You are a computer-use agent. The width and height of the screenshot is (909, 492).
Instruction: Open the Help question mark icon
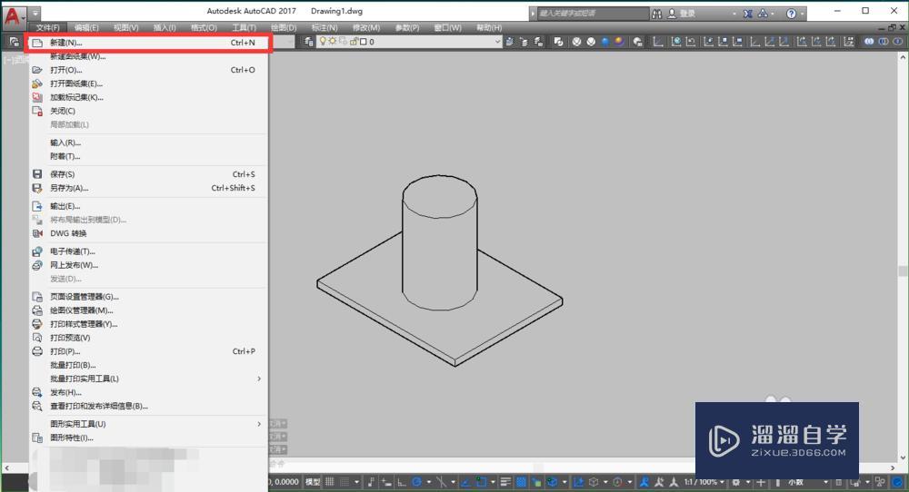click(x=792, y=14)
